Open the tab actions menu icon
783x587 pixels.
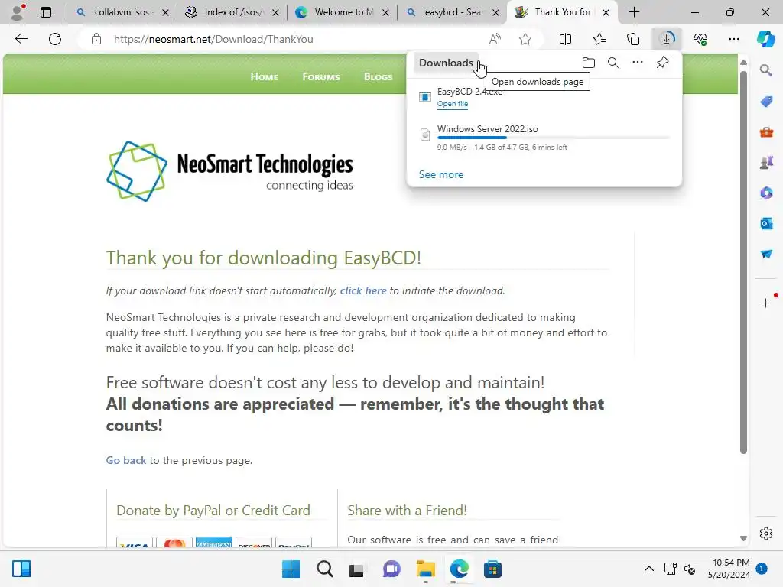[46, 12]
